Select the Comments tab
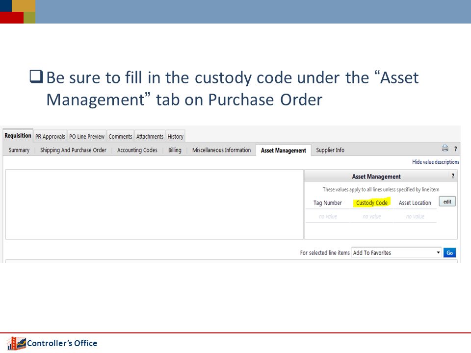 tap(120, 136)
